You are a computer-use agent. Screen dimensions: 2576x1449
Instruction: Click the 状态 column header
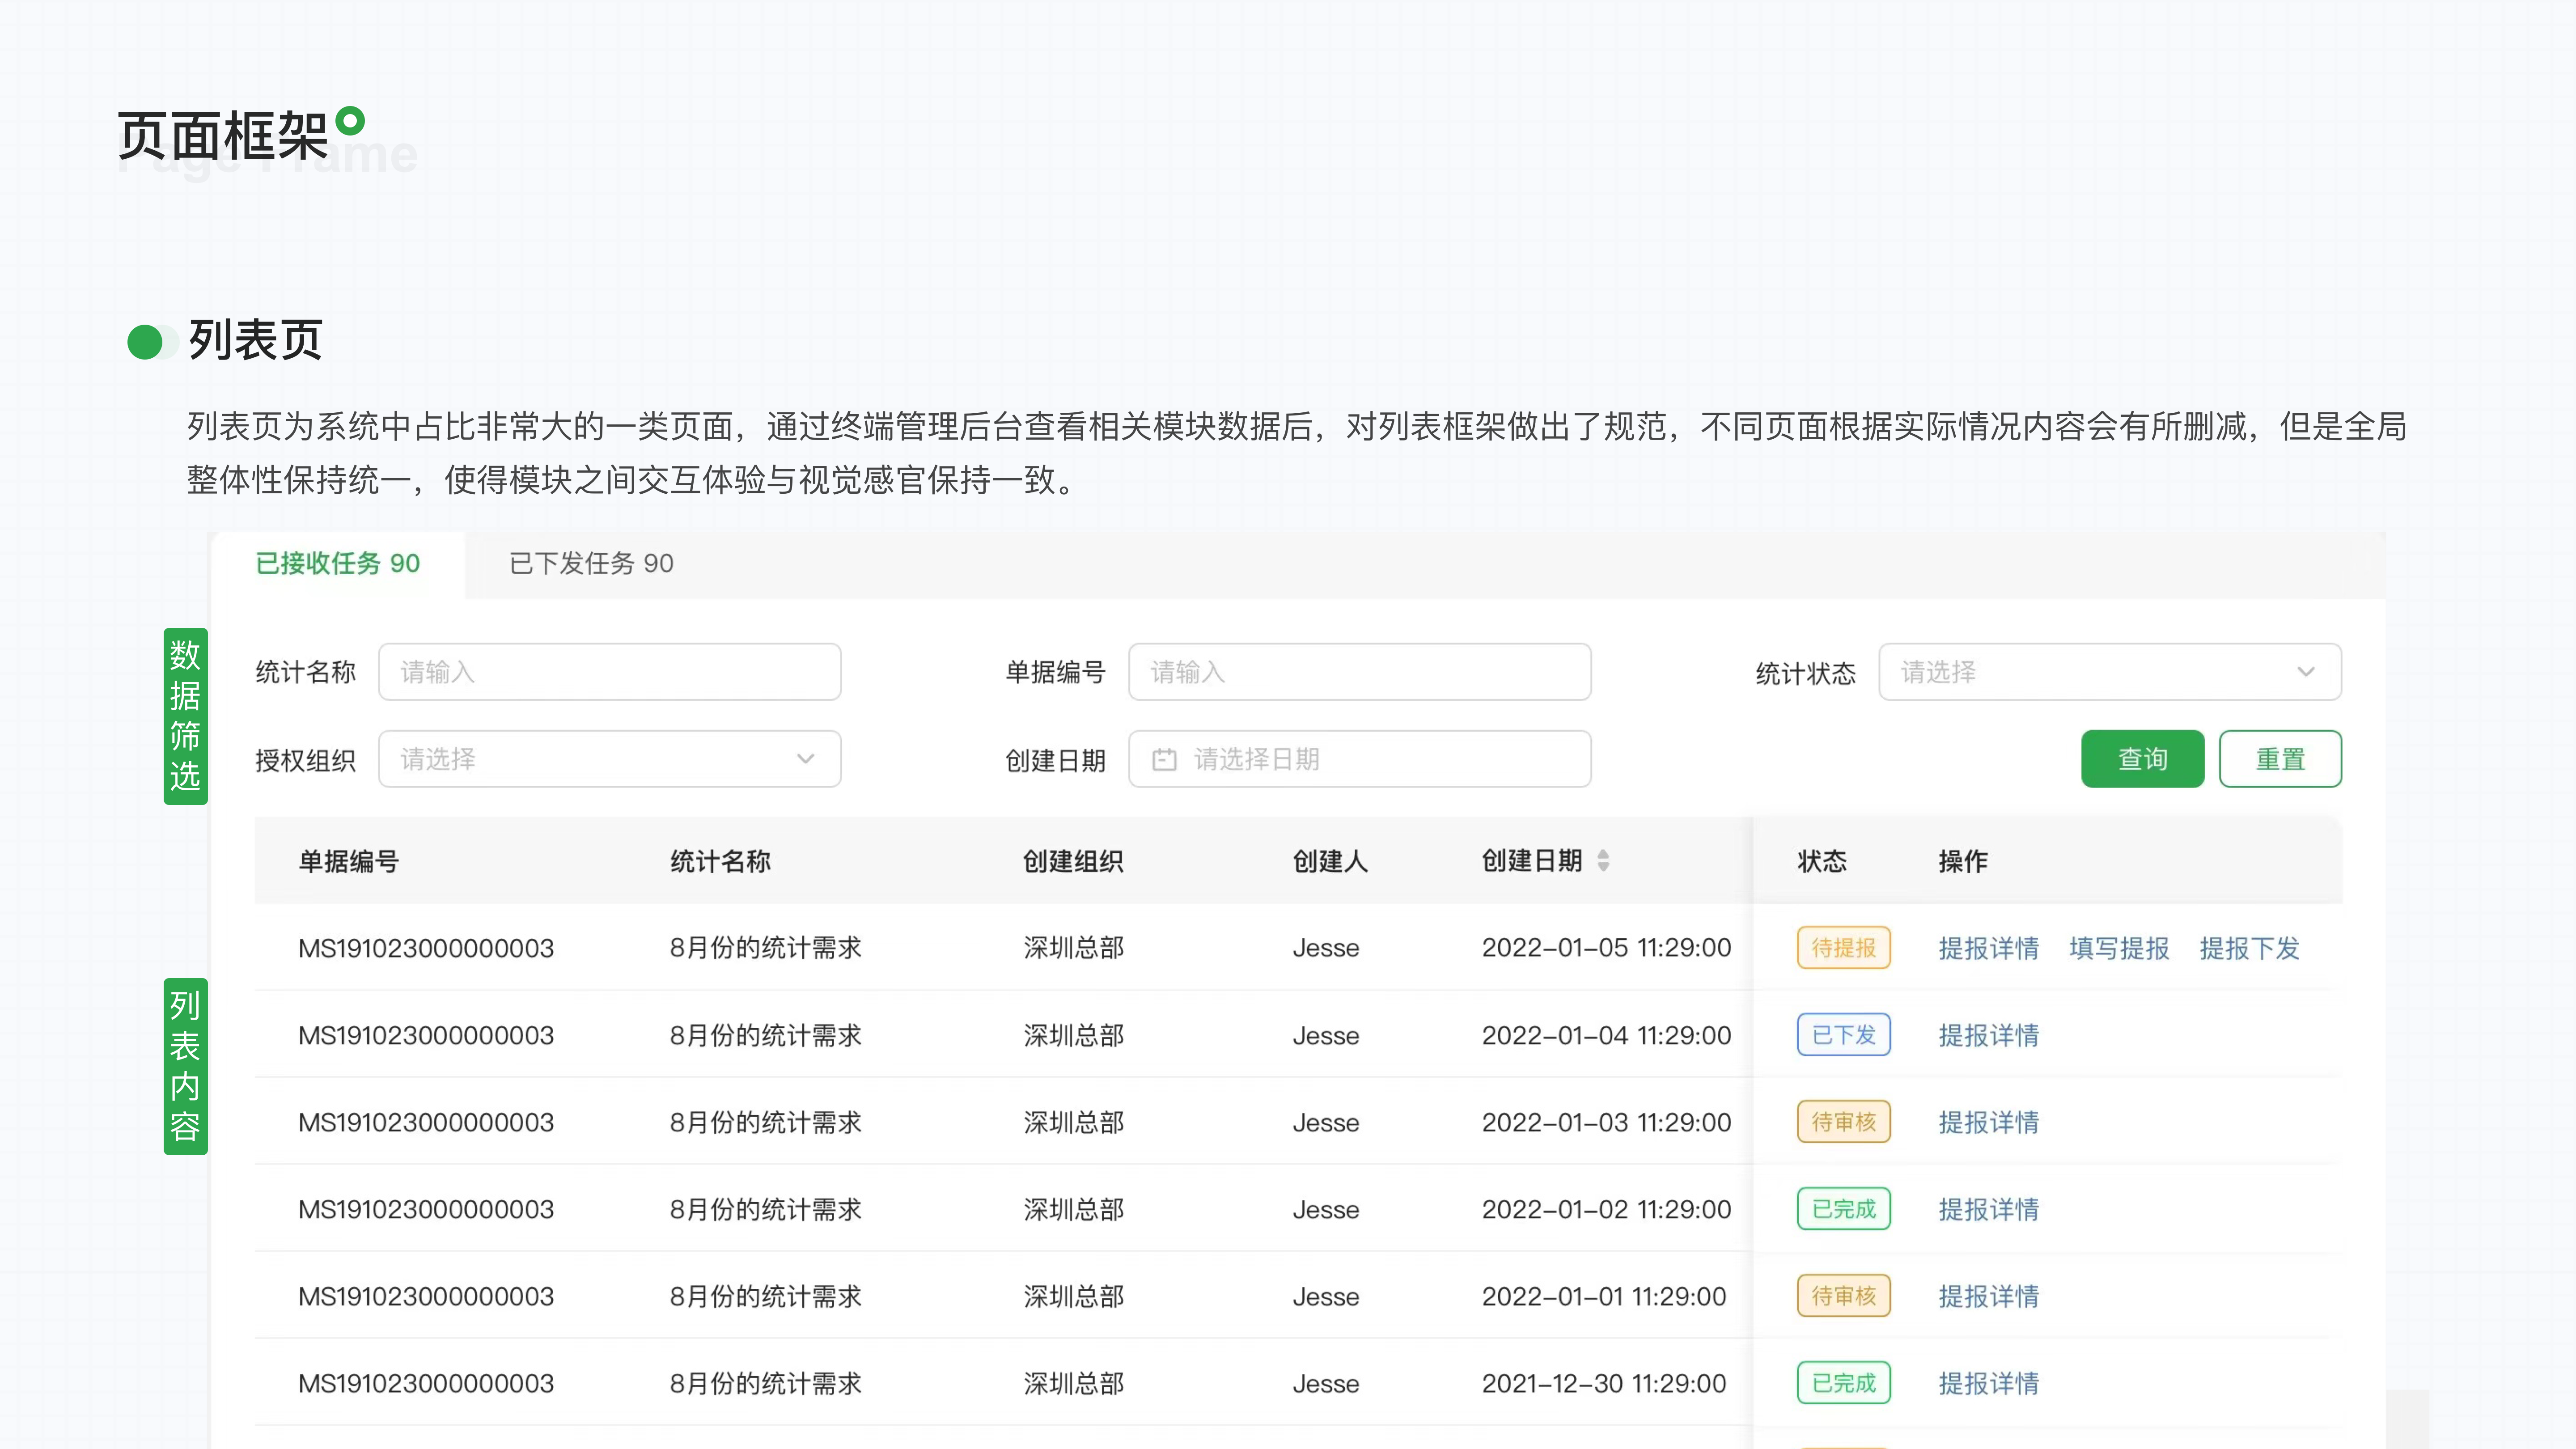pyautogui.click(x=1822, y=862)
